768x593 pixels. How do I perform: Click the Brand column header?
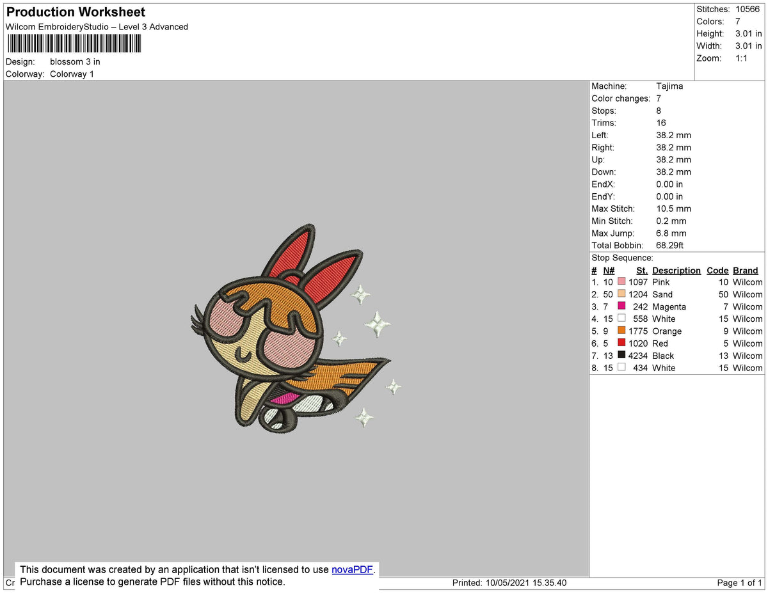coord(745,270)
